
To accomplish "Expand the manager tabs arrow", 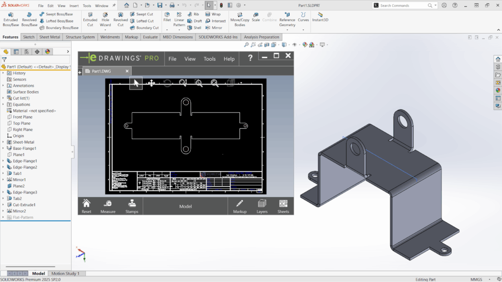I will pos(68,51).
